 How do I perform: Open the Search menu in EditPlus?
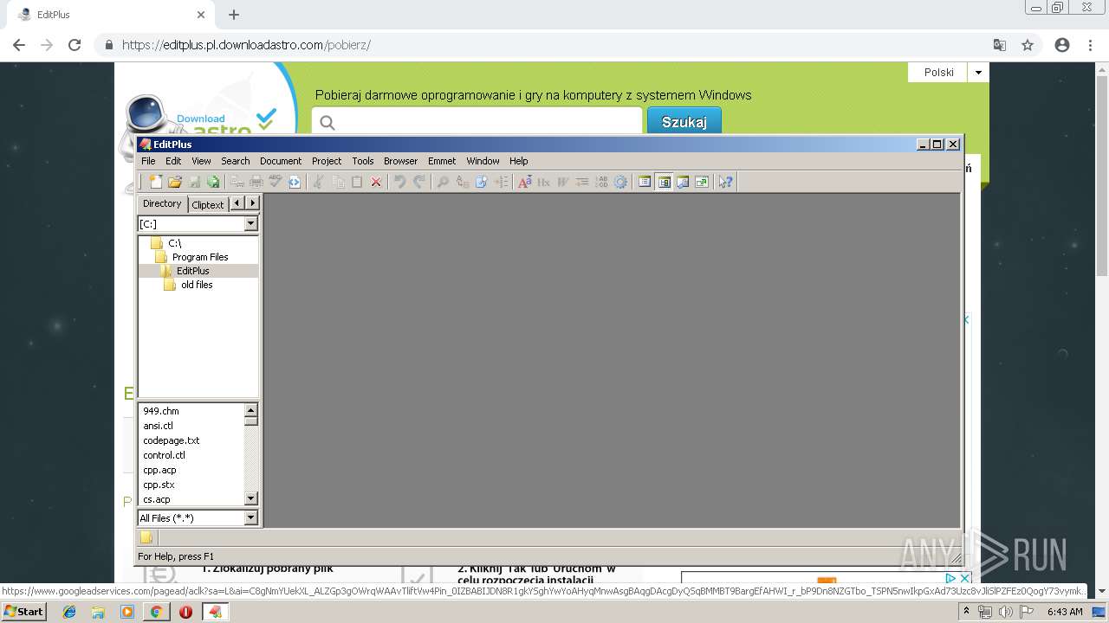(x=235, y=161)
